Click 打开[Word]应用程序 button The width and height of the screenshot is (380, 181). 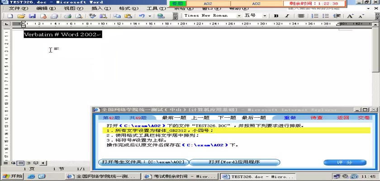click(x=234, y=162)
